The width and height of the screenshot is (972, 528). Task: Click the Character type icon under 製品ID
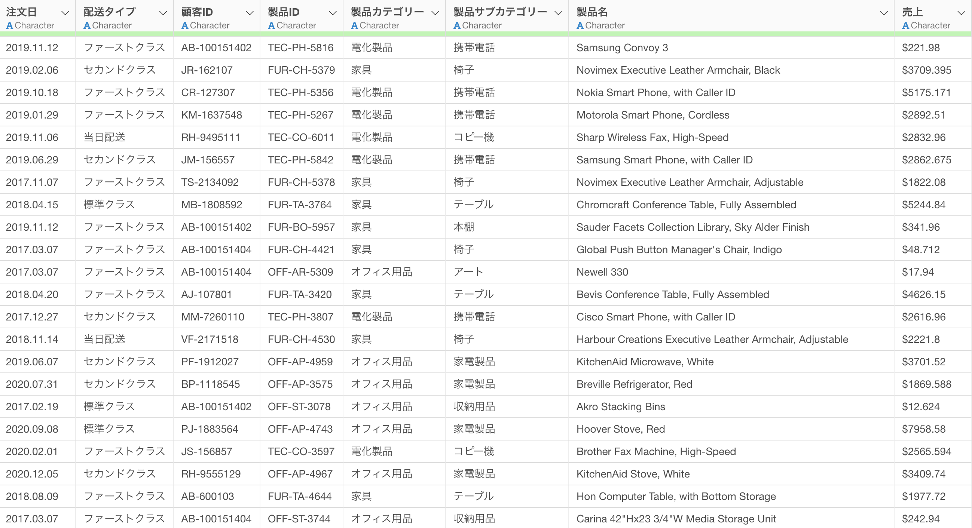click(271, 26)
